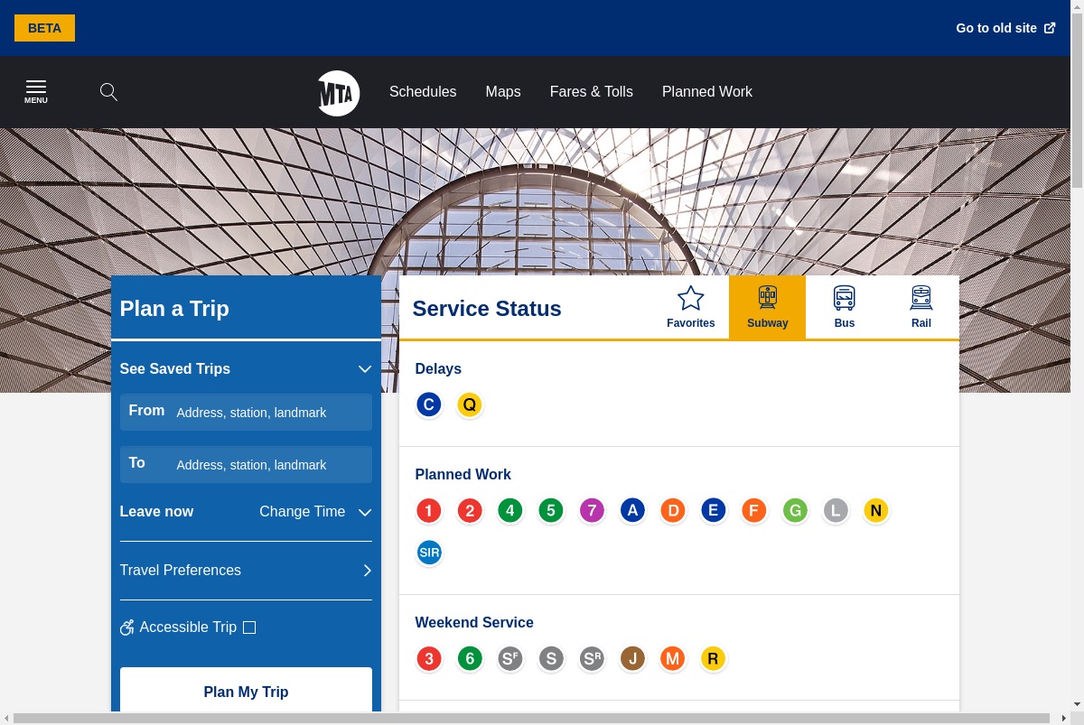The image size is (1084, 725).
Task: Select the SIR planned work bullet
Action: pos(429,553)
